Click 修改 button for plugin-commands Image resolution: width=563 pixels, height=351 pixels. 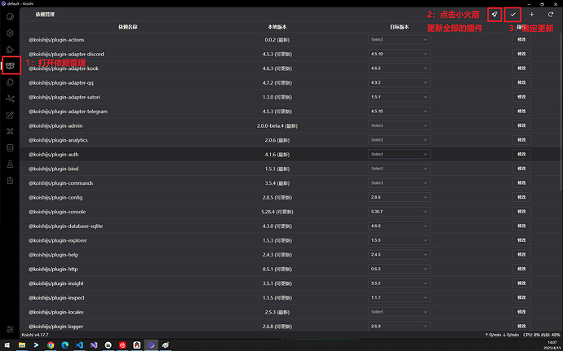tap(521, 183)
